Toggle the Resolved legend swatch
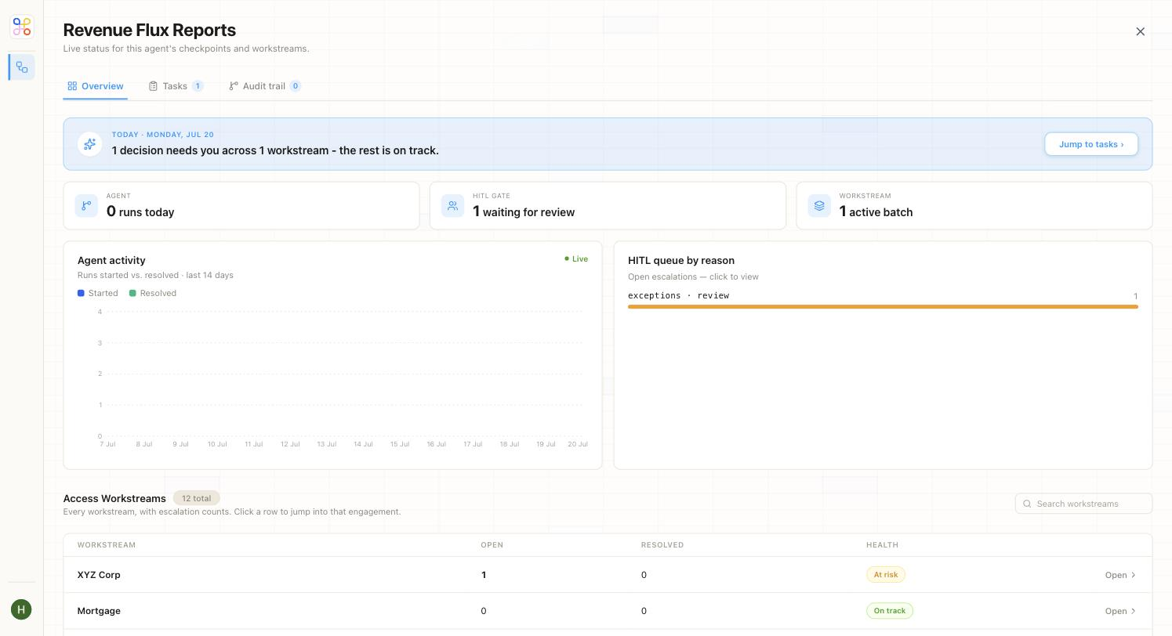Image resolution: width=1172 pixels, height=636 pixels. 132,293
